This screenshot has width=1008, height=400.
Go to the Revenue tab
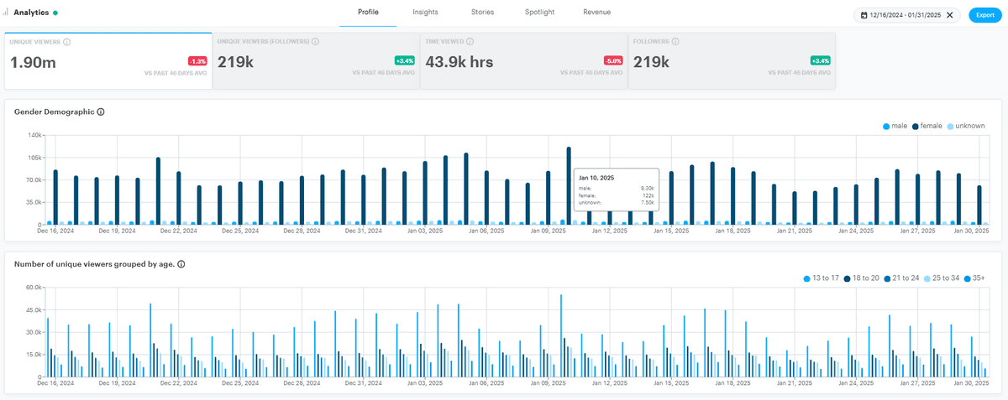[596, 13]
